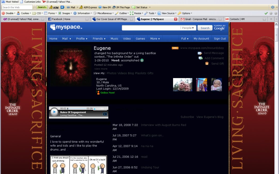Click the MySpace logo
The width and height of the screenshot is (279, 174).
[66, 27]
